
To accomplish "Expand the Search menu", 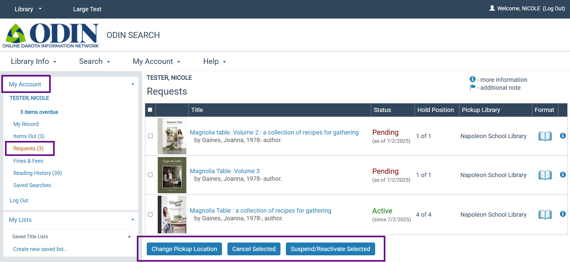I will (x=94, y=61).
